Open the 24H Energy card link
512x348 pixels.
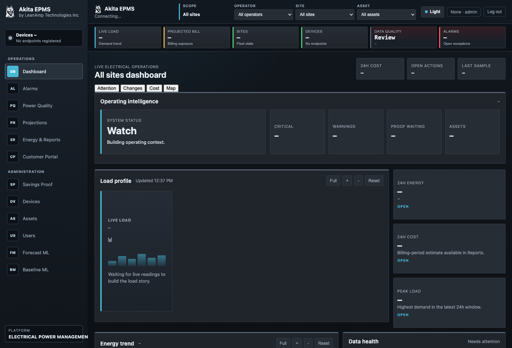(403, 206)
